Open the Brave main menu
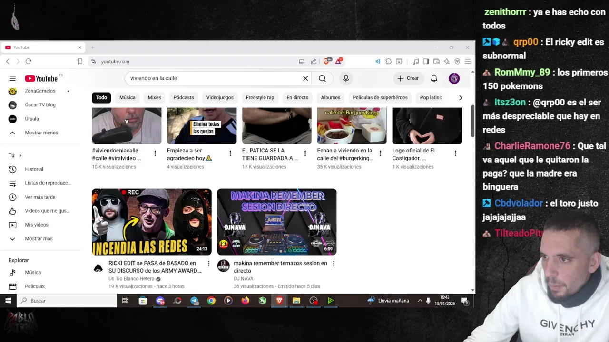 click(x=468, y=61)
